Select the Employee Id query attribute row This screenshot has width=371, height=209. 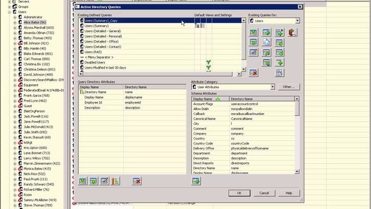(133, 102)
